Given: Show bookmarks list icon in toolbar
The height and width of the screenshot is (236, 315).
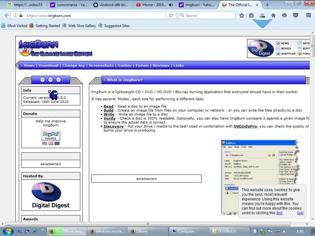Looking at the screenshot, I should [251, 15].
